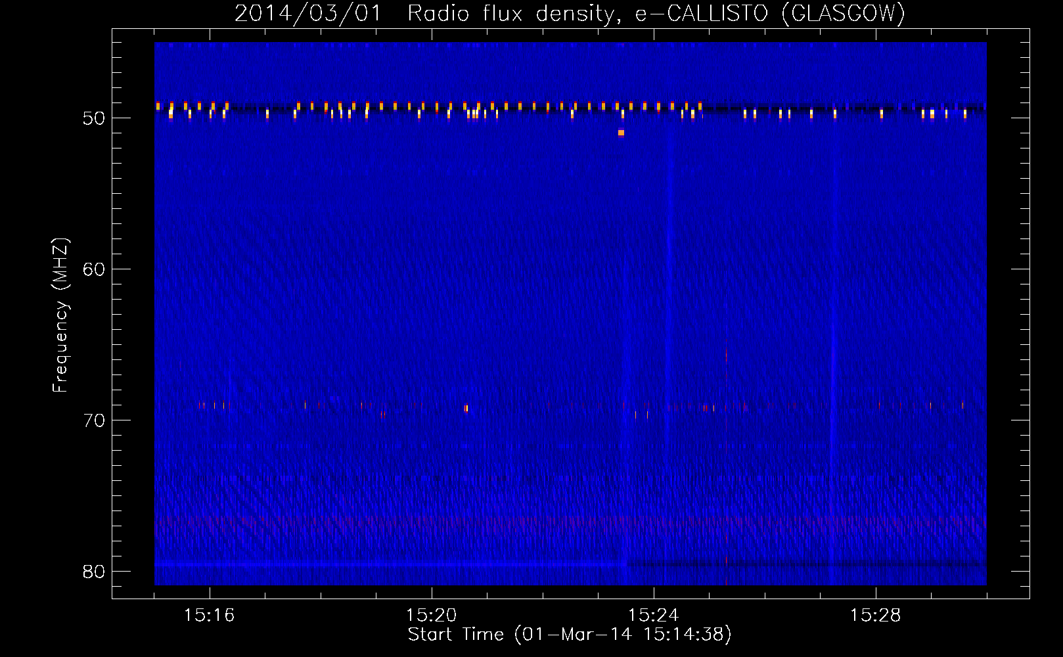
Task: Click the 15:16 time tick label
Action: point(209,615)
